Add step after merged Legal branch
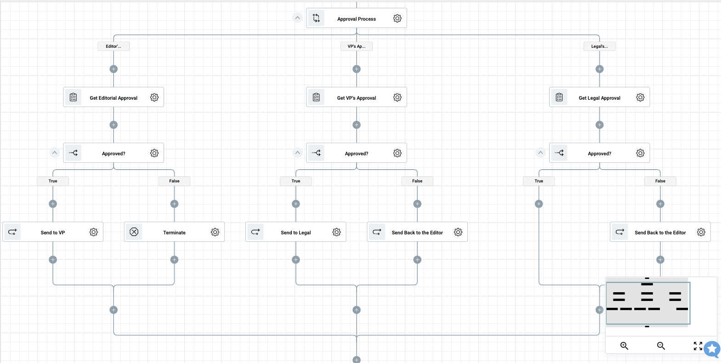 coord(600,310)
